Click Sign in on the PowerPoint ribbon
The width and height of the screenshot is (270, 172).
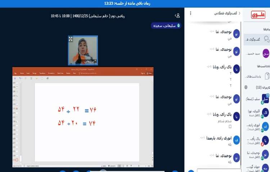pyautogui.click(x=143, y=73)
